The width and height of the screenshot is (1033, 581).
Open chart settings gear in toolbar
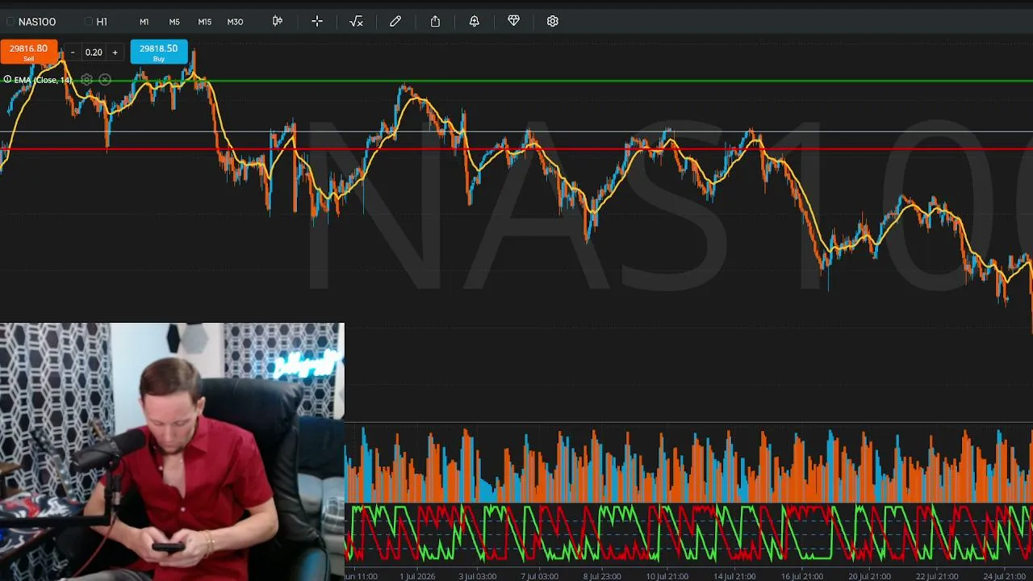click(553, 21)
